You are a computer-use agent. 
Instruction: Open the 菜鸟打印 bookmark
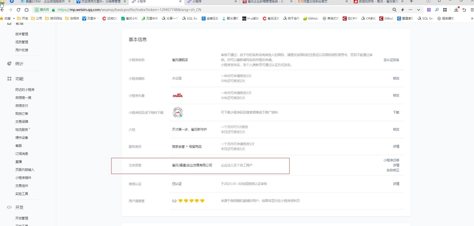(x=330, y=18)
